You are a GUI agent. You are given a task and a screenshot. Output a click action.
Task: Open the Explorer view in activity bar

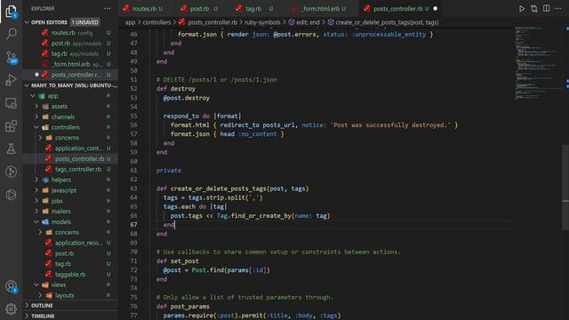pyautogui.click(x=11, y=11)
